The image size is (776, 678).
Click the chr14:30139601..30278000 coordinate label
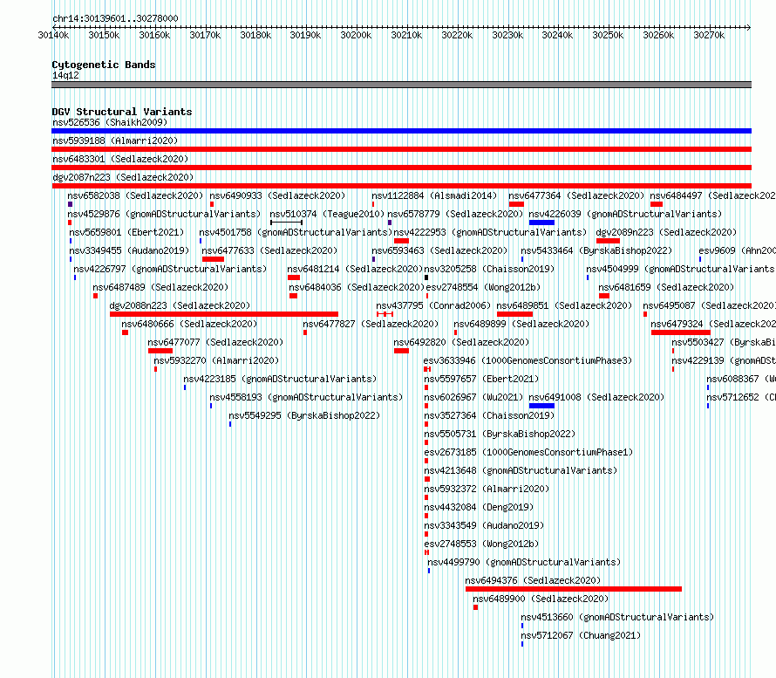(115, 18)
